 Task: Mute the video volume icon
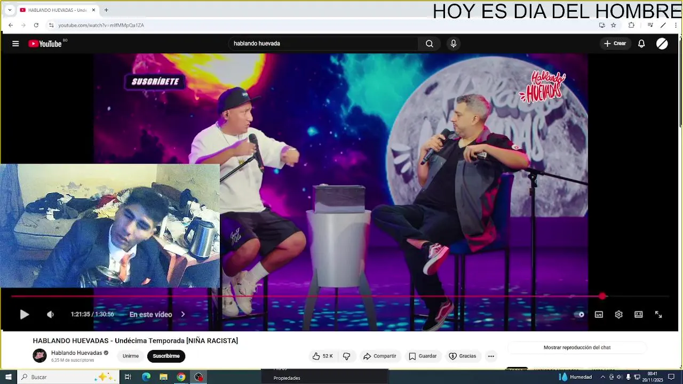[50, 315]
